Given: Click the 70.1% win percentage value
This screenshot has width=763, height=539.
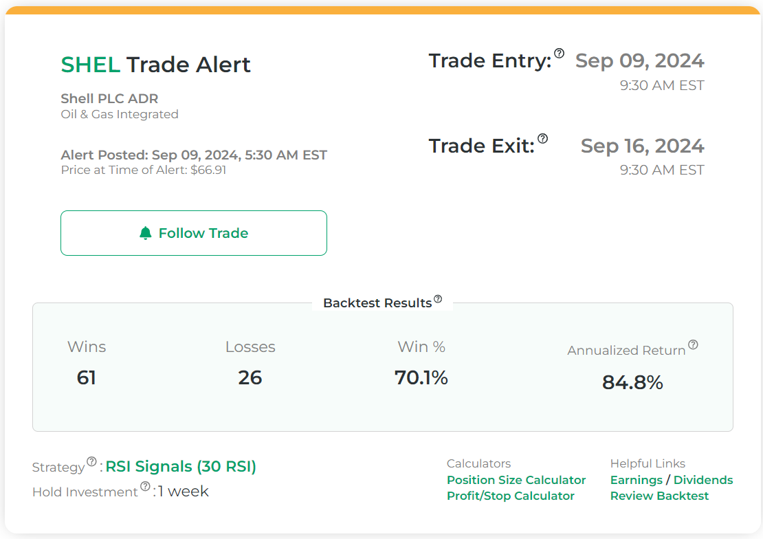Looking at the screenshot, I should click(421, 377).
